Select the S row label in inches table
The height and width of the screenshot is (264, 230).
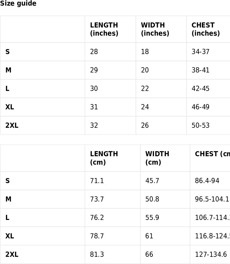coord(7,52)
